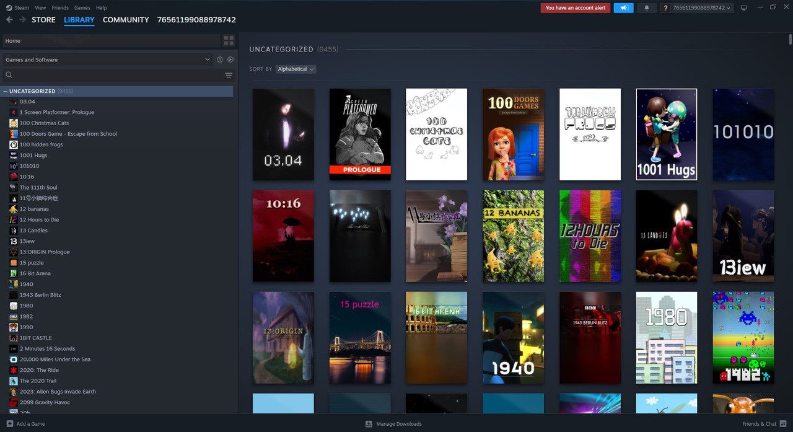Screen dimensions: 793x432
Task: Open the 10:16 game cover
Action: (x=283, y=236)
